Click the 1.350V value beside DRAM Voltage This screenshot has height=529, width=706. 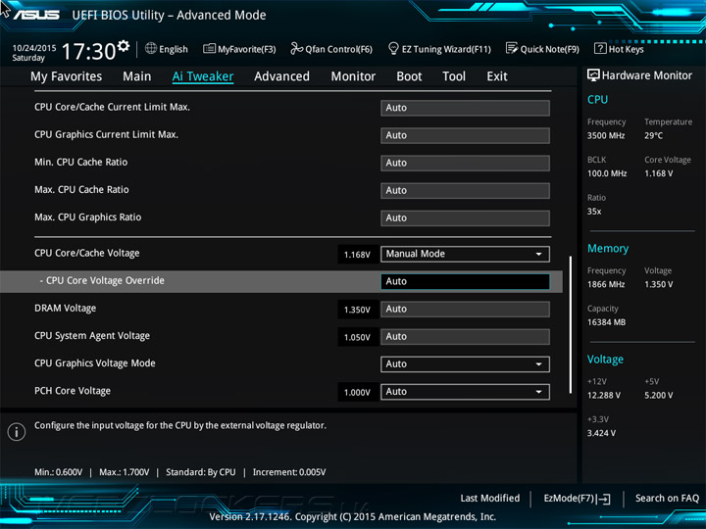(357, 310)
